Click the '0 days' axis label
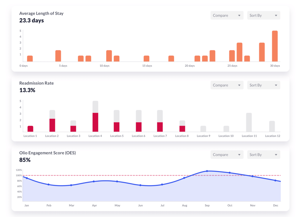 point(24,66)
